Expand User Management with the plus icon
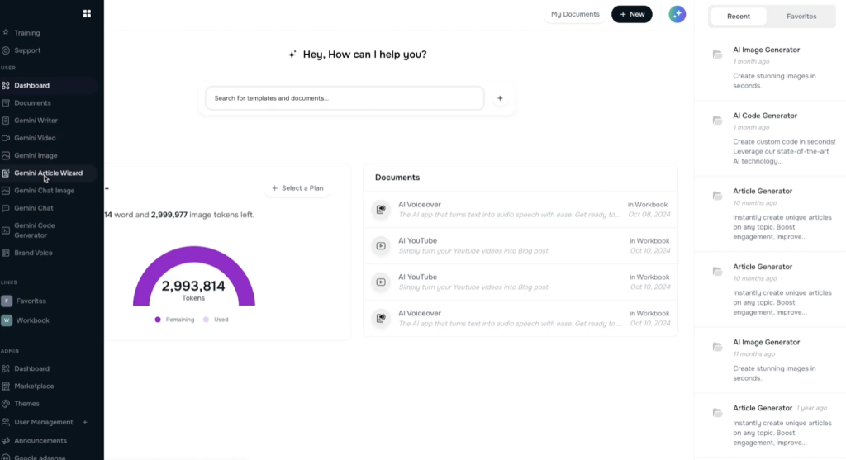 [x=85, y=422]
